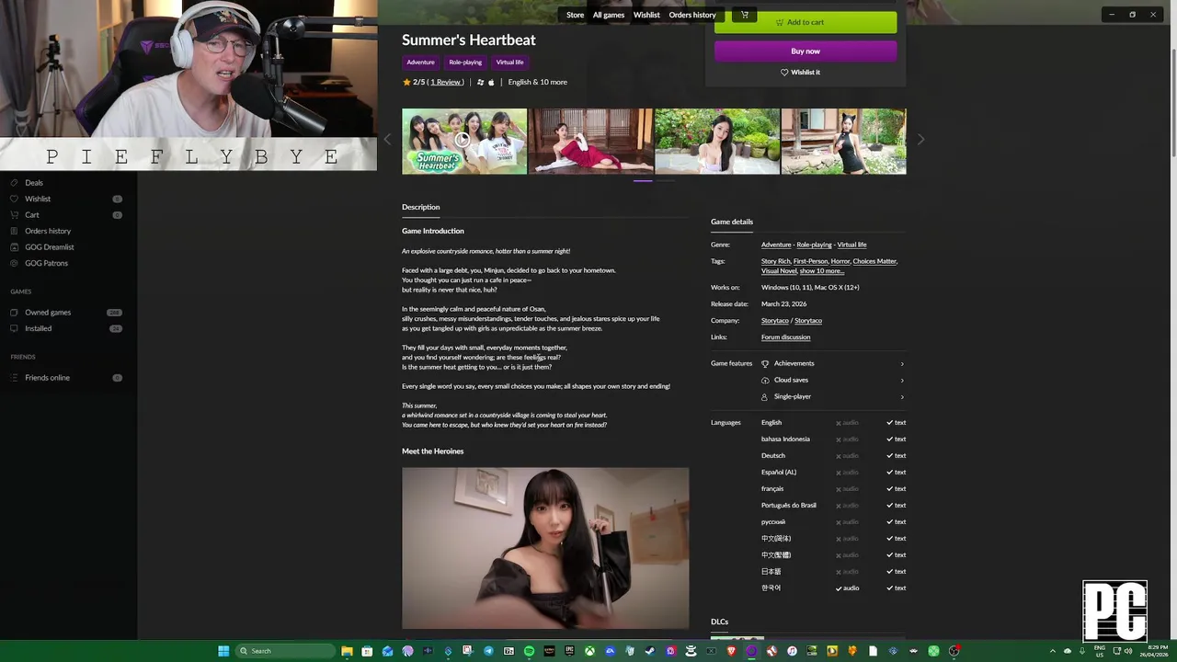Viewport: 1177px width, 662px height.
Task: Open the Storytaco developer company link
Action: pos(775,321)
